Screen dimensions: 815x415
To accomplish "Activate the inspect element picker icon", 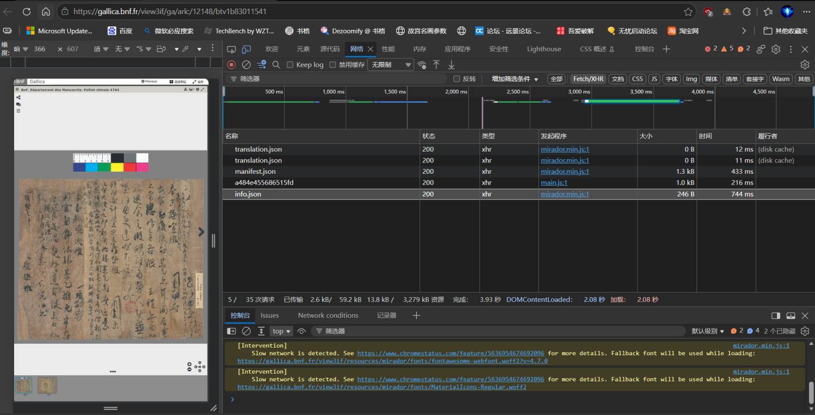I will pos(231,49).
